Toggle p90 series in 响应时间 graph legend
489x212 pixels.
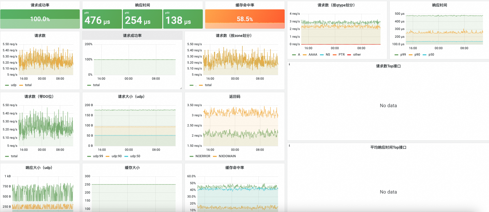click(417, 55)
